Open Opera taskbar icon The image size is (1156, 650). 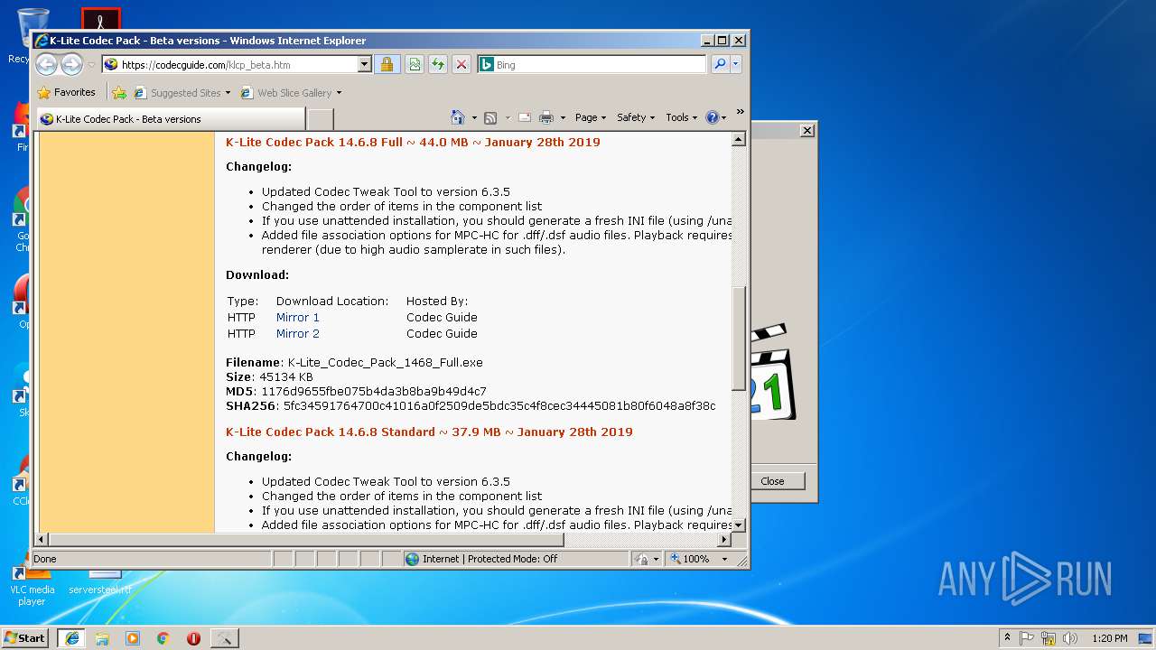[193, 637]
